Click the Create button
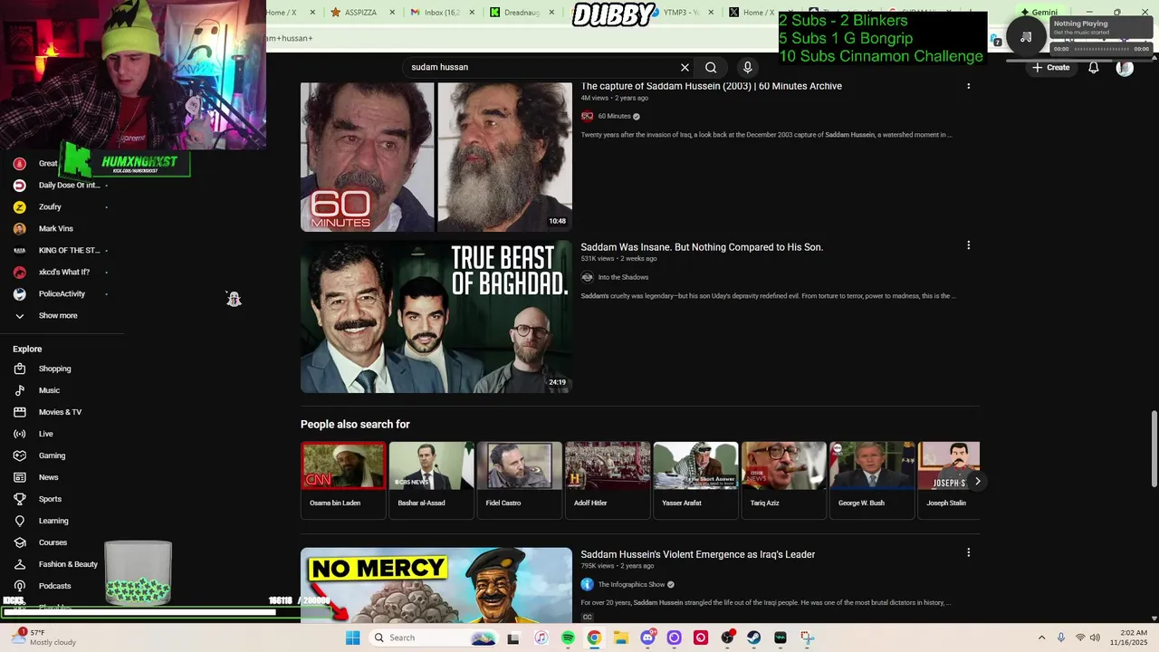This screenshot has height=652, width=1159. click(1051, 68)
